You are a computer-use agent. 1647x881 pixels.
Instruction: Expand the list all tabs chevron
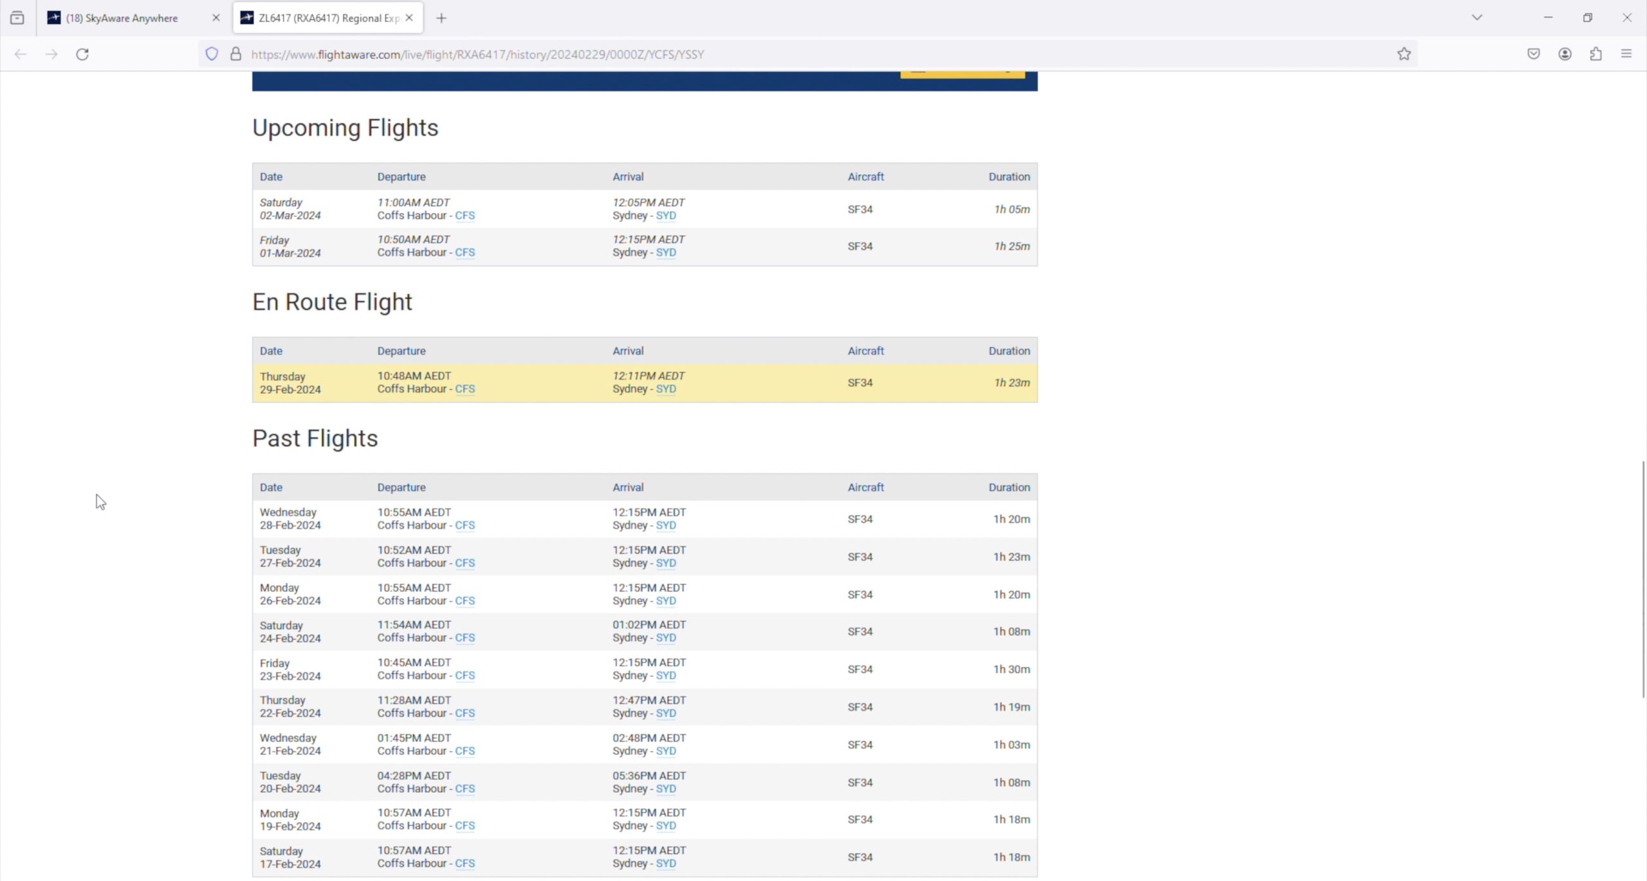[1477, 18]
